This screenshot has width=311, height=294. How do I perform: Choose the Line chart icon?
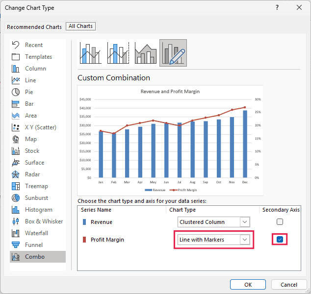pyautogui.click(x=16, y=80)
